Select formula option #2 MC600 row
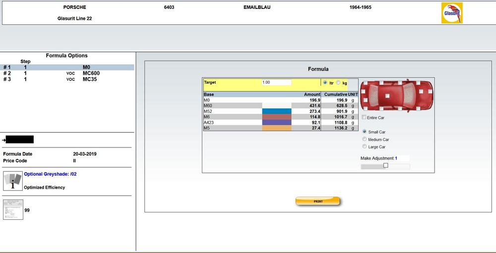The width and height of the screenshot is (496, 253). (x=67, y=73)
